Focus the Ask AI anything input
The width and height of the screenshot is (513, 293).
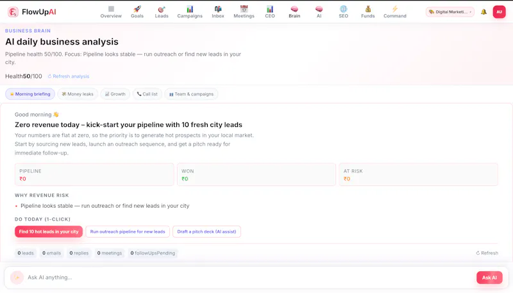point(249,278)
